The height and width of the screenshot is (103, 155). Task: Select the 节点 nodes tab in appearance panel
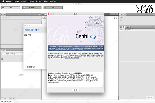pyautogui.click(x=3, y=17)
